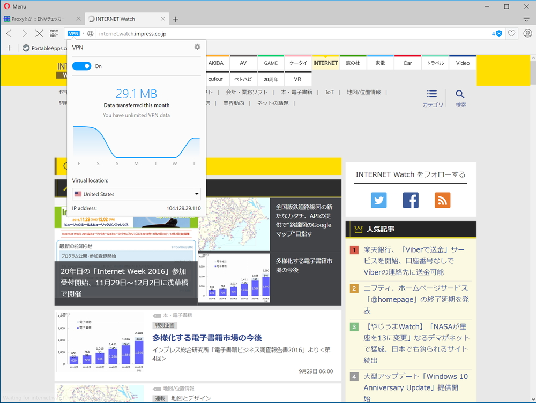This screenshot has height=403, width=536.
Task: Follow INTERNET Watch on Twitter
Action: pos(379,200)
